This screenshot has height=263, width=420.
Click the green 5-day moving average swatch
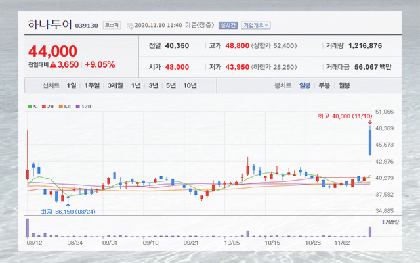pyautogui.click(x=30, y=107)
